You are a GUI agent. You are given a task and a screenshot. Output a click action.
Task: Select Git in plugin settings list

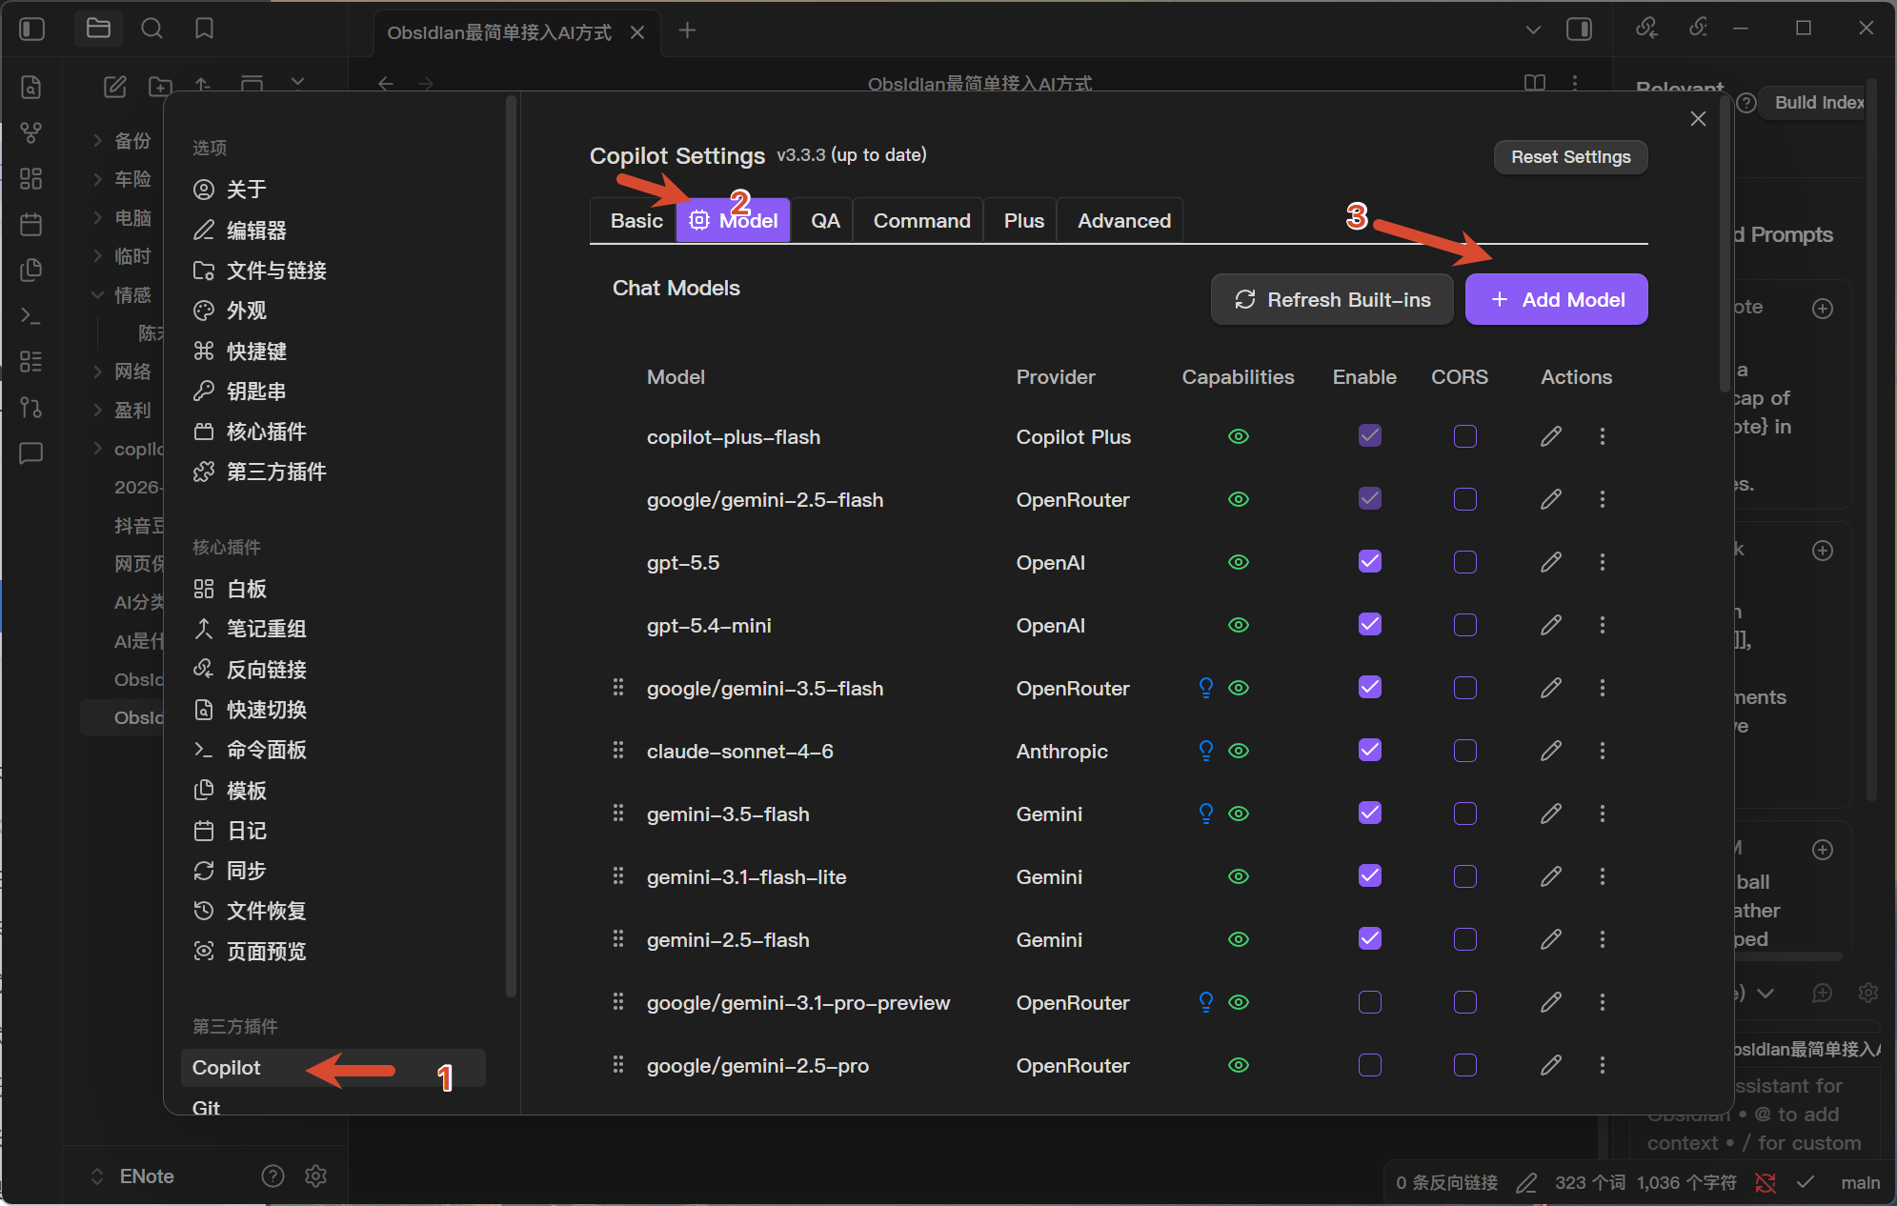(x=206, y=1107)
